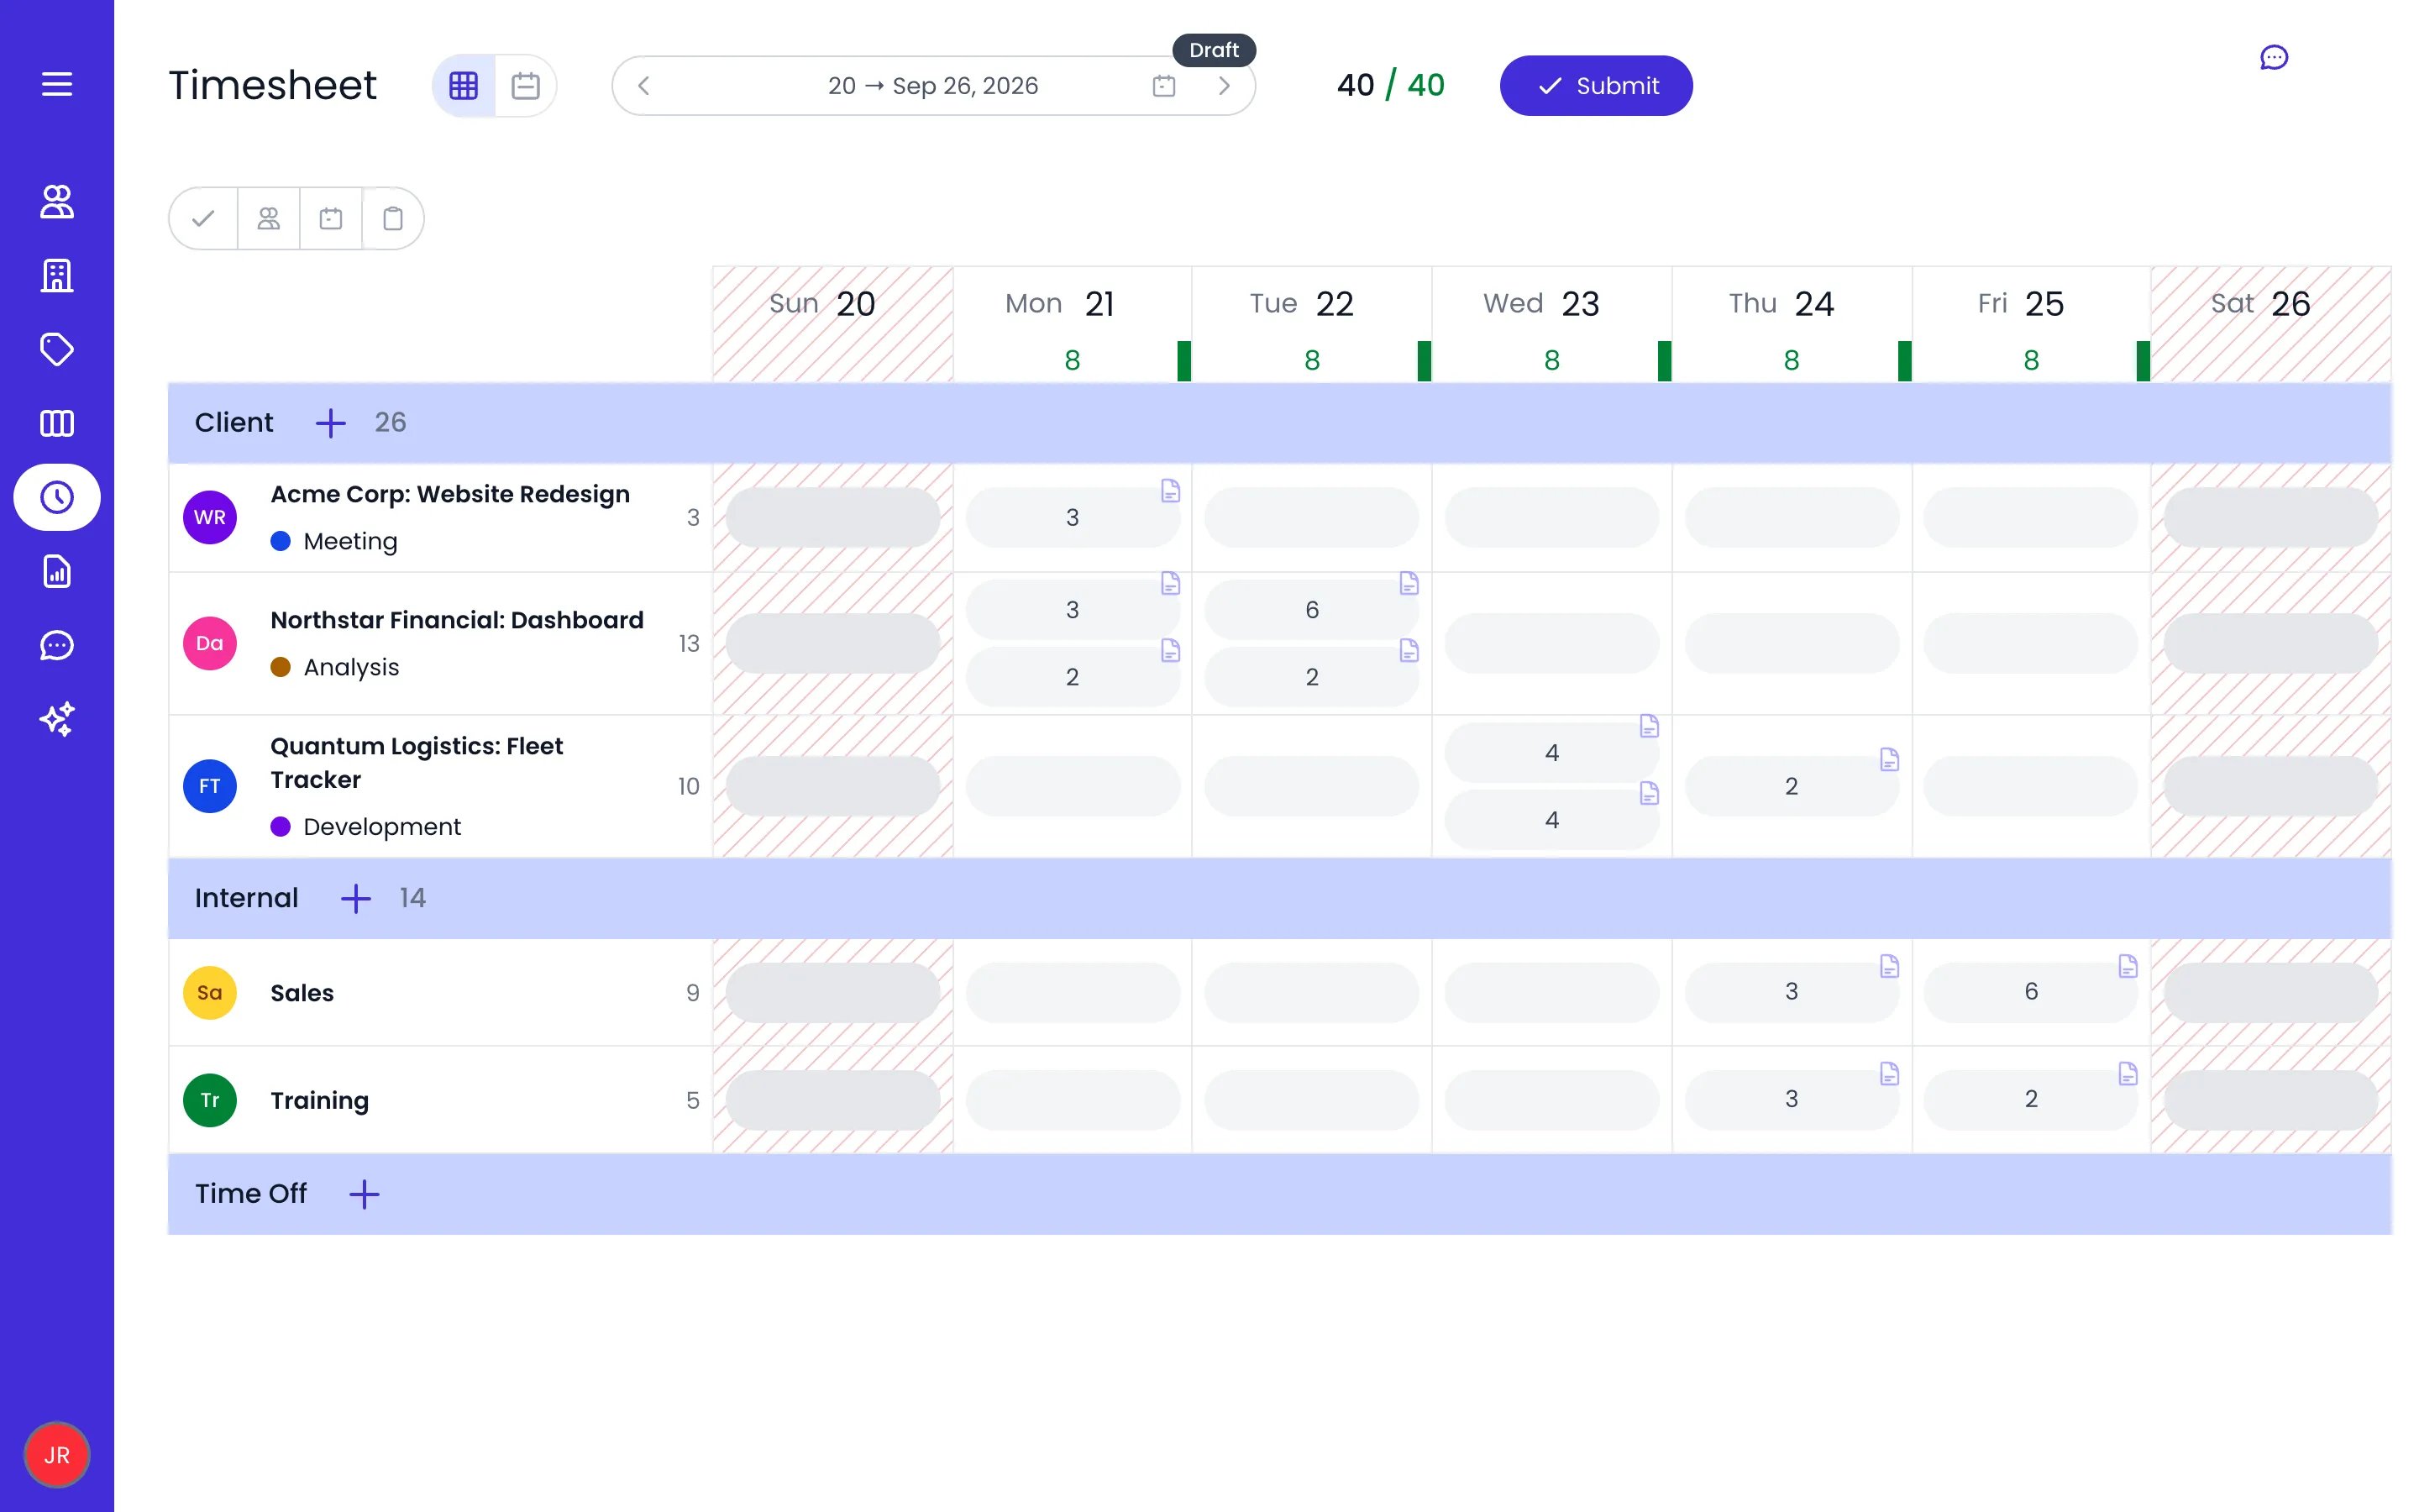Select the clock Timesheet icon in sidebar
The height and width of the screenshot is (1512, 2419).
pyautogui.click(x=57, y=497)
